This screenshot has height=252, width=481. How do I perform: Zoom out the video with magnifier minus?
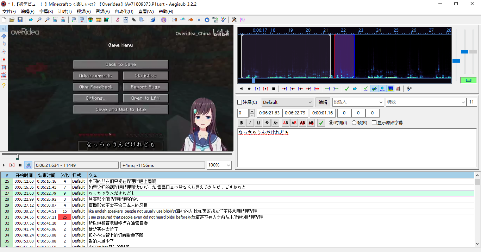pyautogui.click(x=47, y=20)
